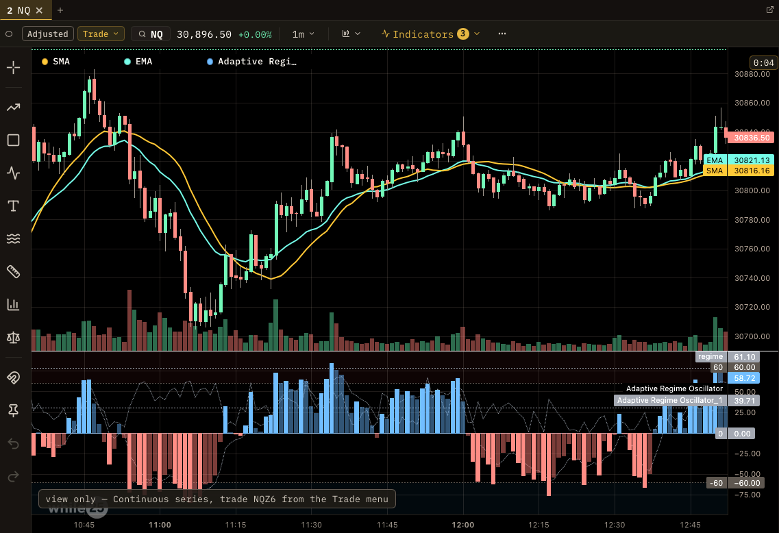Image resolution: width=779 pixels, height=533 pixels.
Task: Click the 30836.50 current price label
Action: (x=751, y=138)
